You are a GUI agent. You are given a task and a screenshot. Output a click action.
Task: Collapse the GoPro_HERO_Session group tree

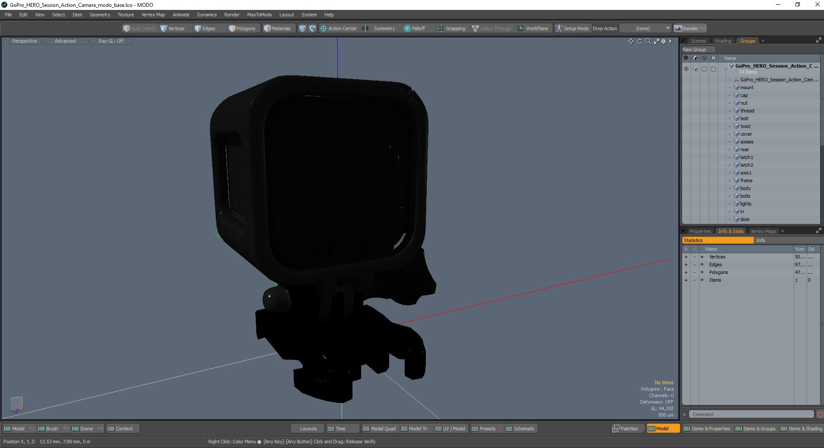pyautogui.click(x=726, y=69)
